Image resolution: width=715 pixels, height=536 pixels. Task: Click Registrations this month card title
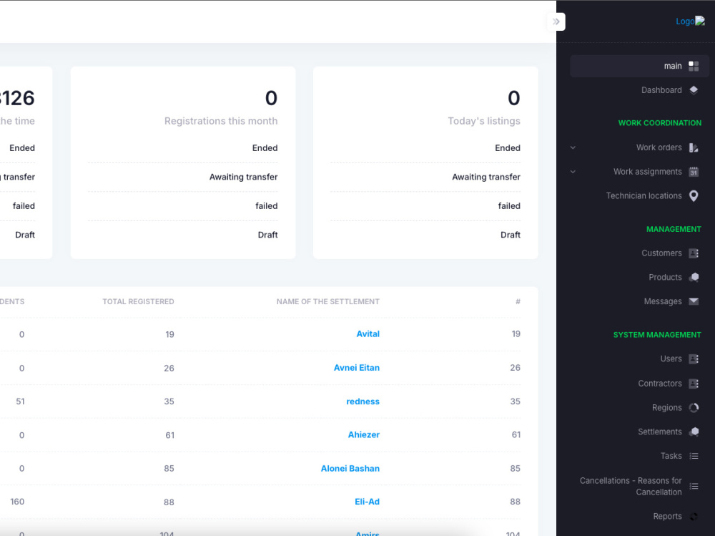[221, 121]
